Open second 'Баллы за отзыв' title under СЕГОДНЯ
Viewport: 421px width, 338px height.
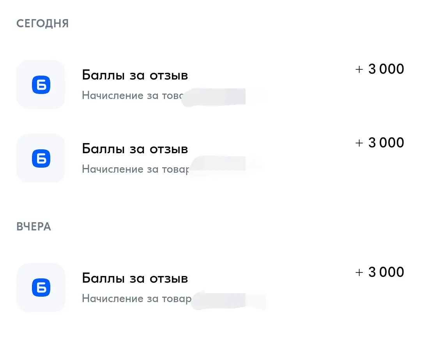click(135, 149)
